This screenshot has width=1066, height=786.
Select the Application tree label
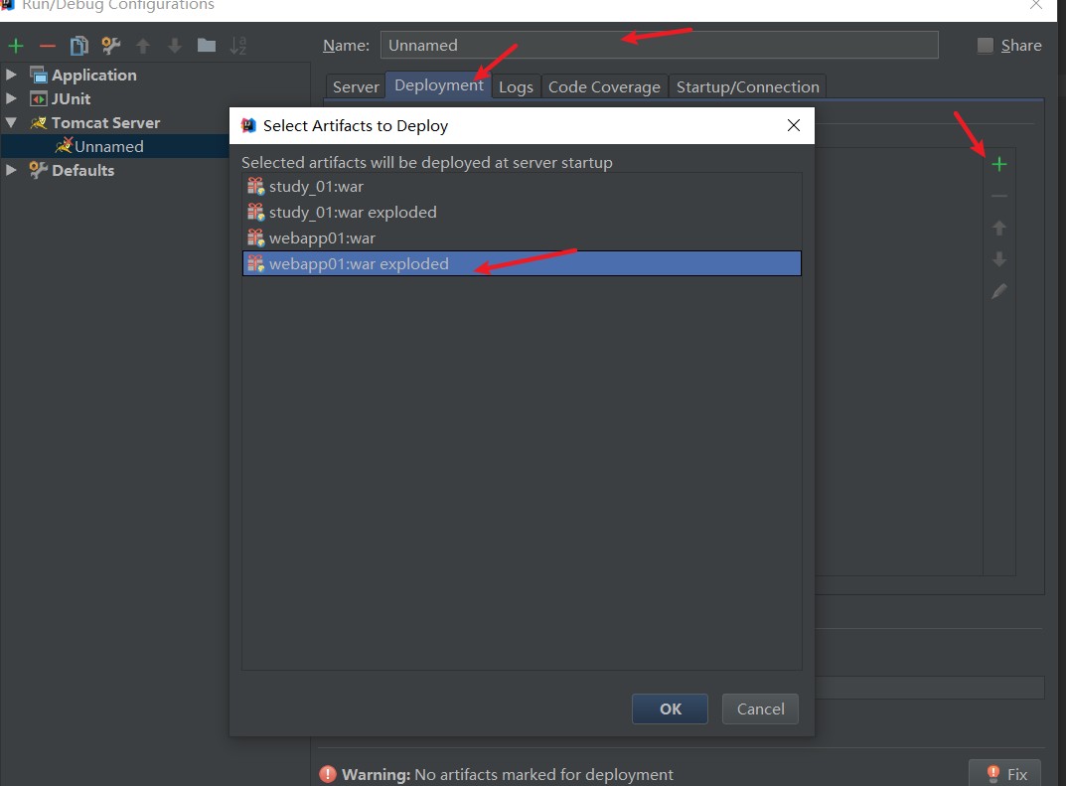[93, 75]
